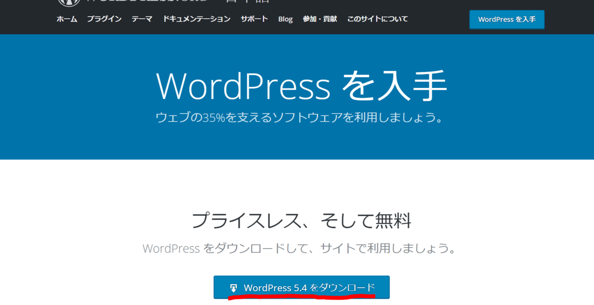Click the WordPress をダウンロードして sentence
This screenshot has height=305, width=594.
click(299, 248)
